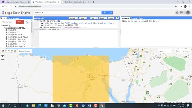Click the blue search magnifier button
192x108 pixels.
[105, 13]
